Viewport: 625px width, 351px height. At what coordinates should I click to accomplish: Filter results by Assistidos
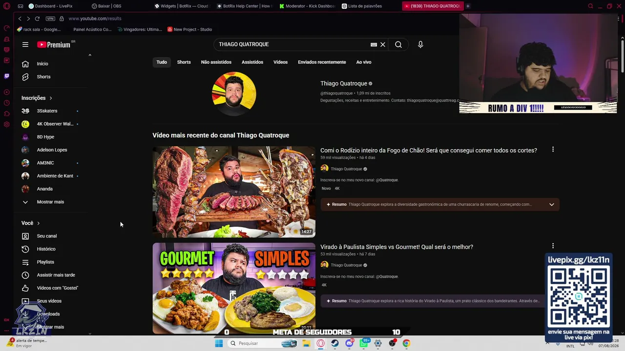(x=252, y=62)
